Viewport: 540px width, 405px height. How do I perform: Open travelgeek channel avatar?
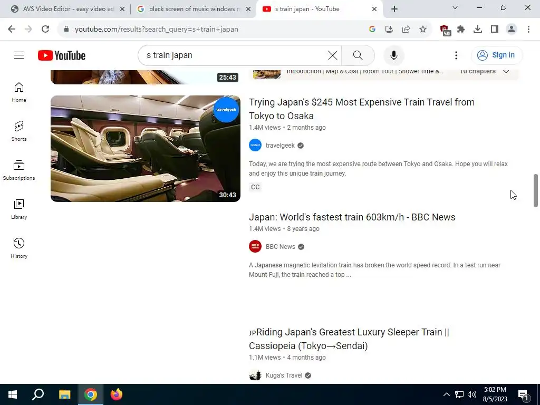click(x=255, y=145)
